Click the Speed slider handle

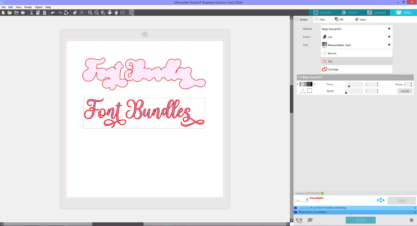click(346, 92)
